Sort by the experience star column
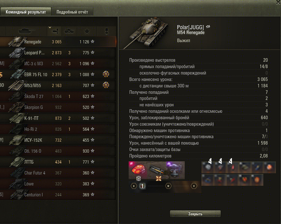The image size is (281, 224). 87,31
